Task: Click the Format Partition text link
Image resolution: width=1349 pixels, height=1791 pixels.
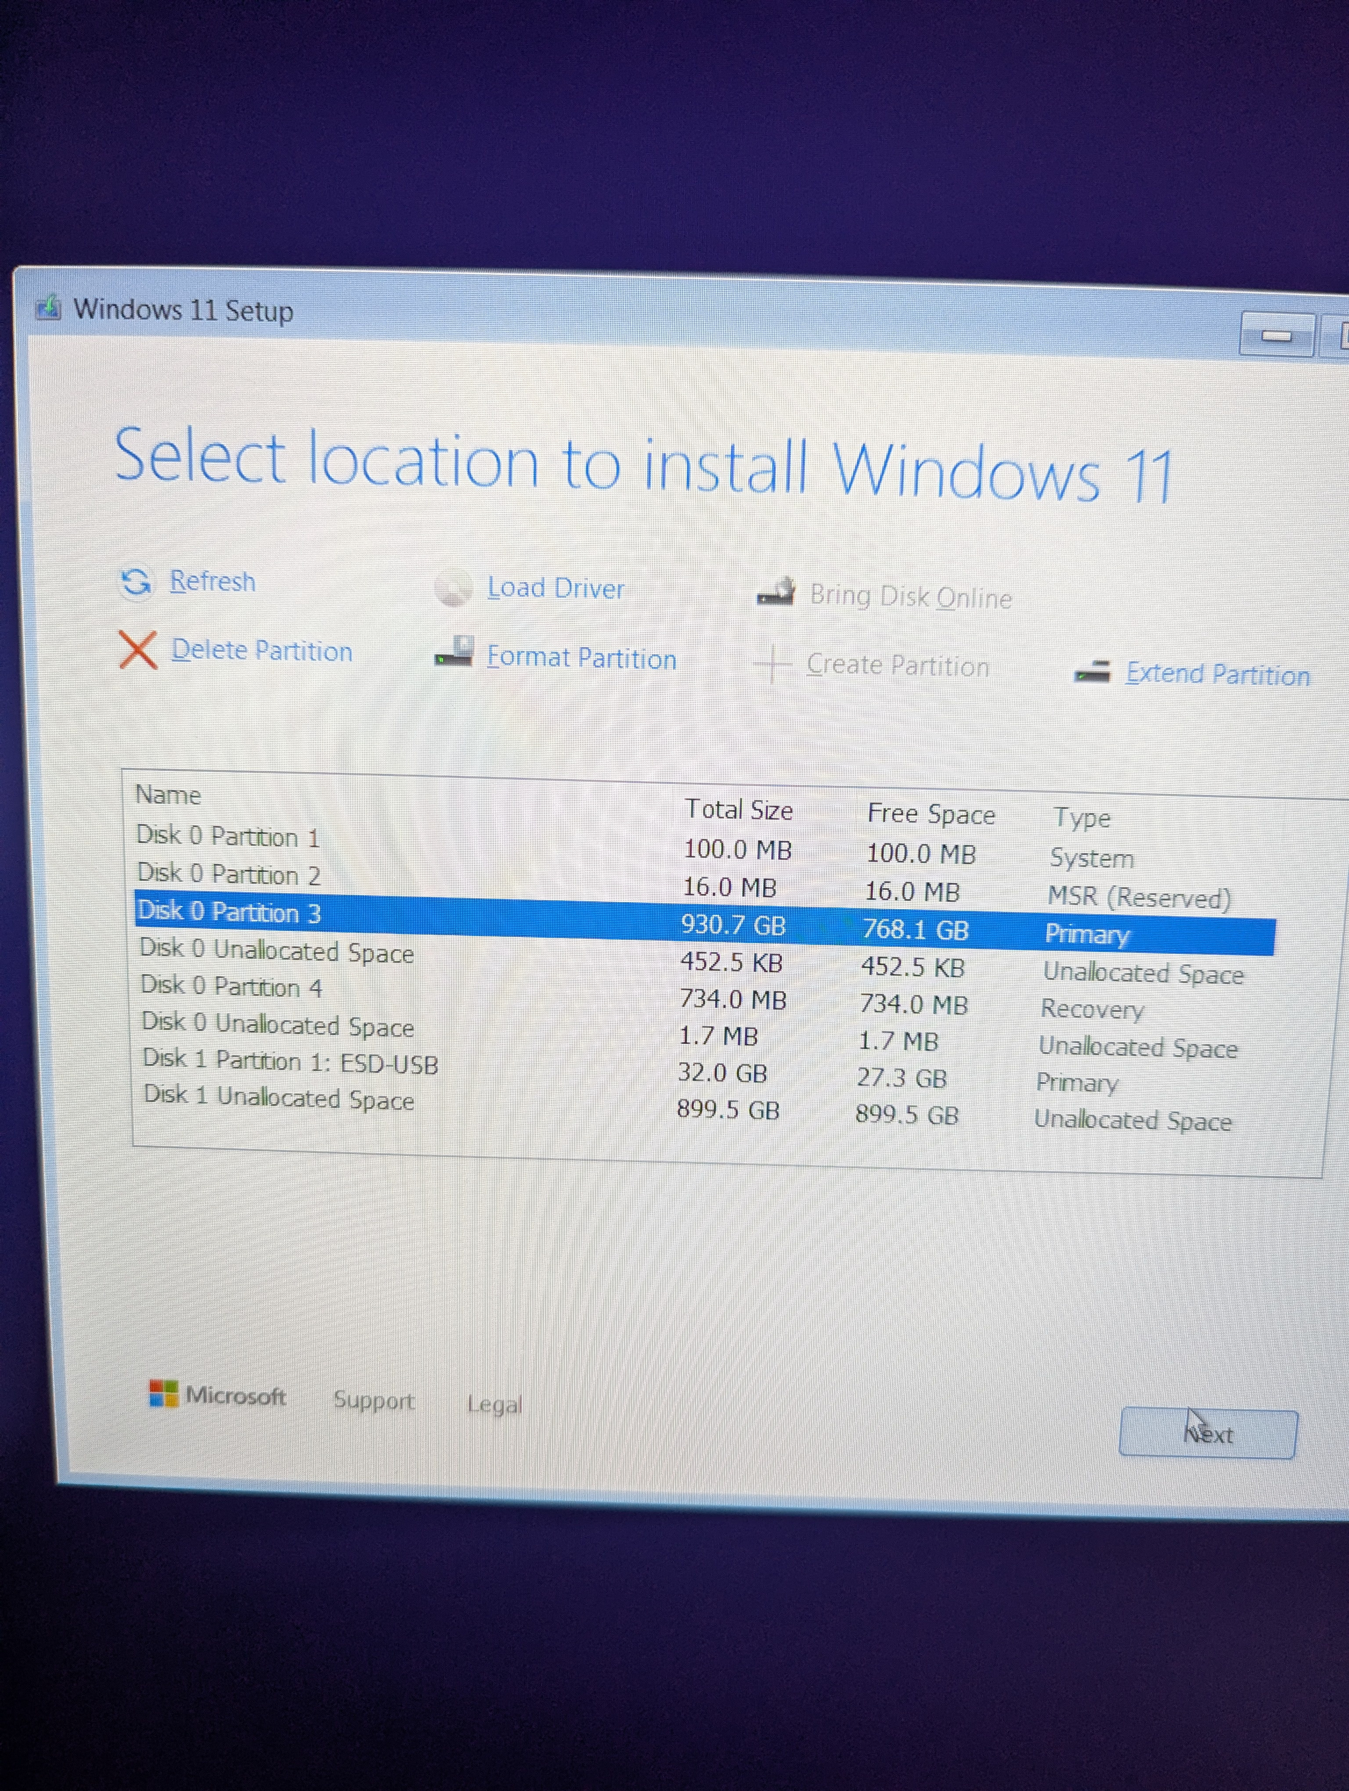Action: pos(581,658)
